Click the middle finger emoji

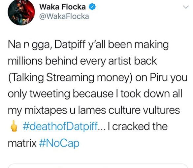click(x=14, y=126)
